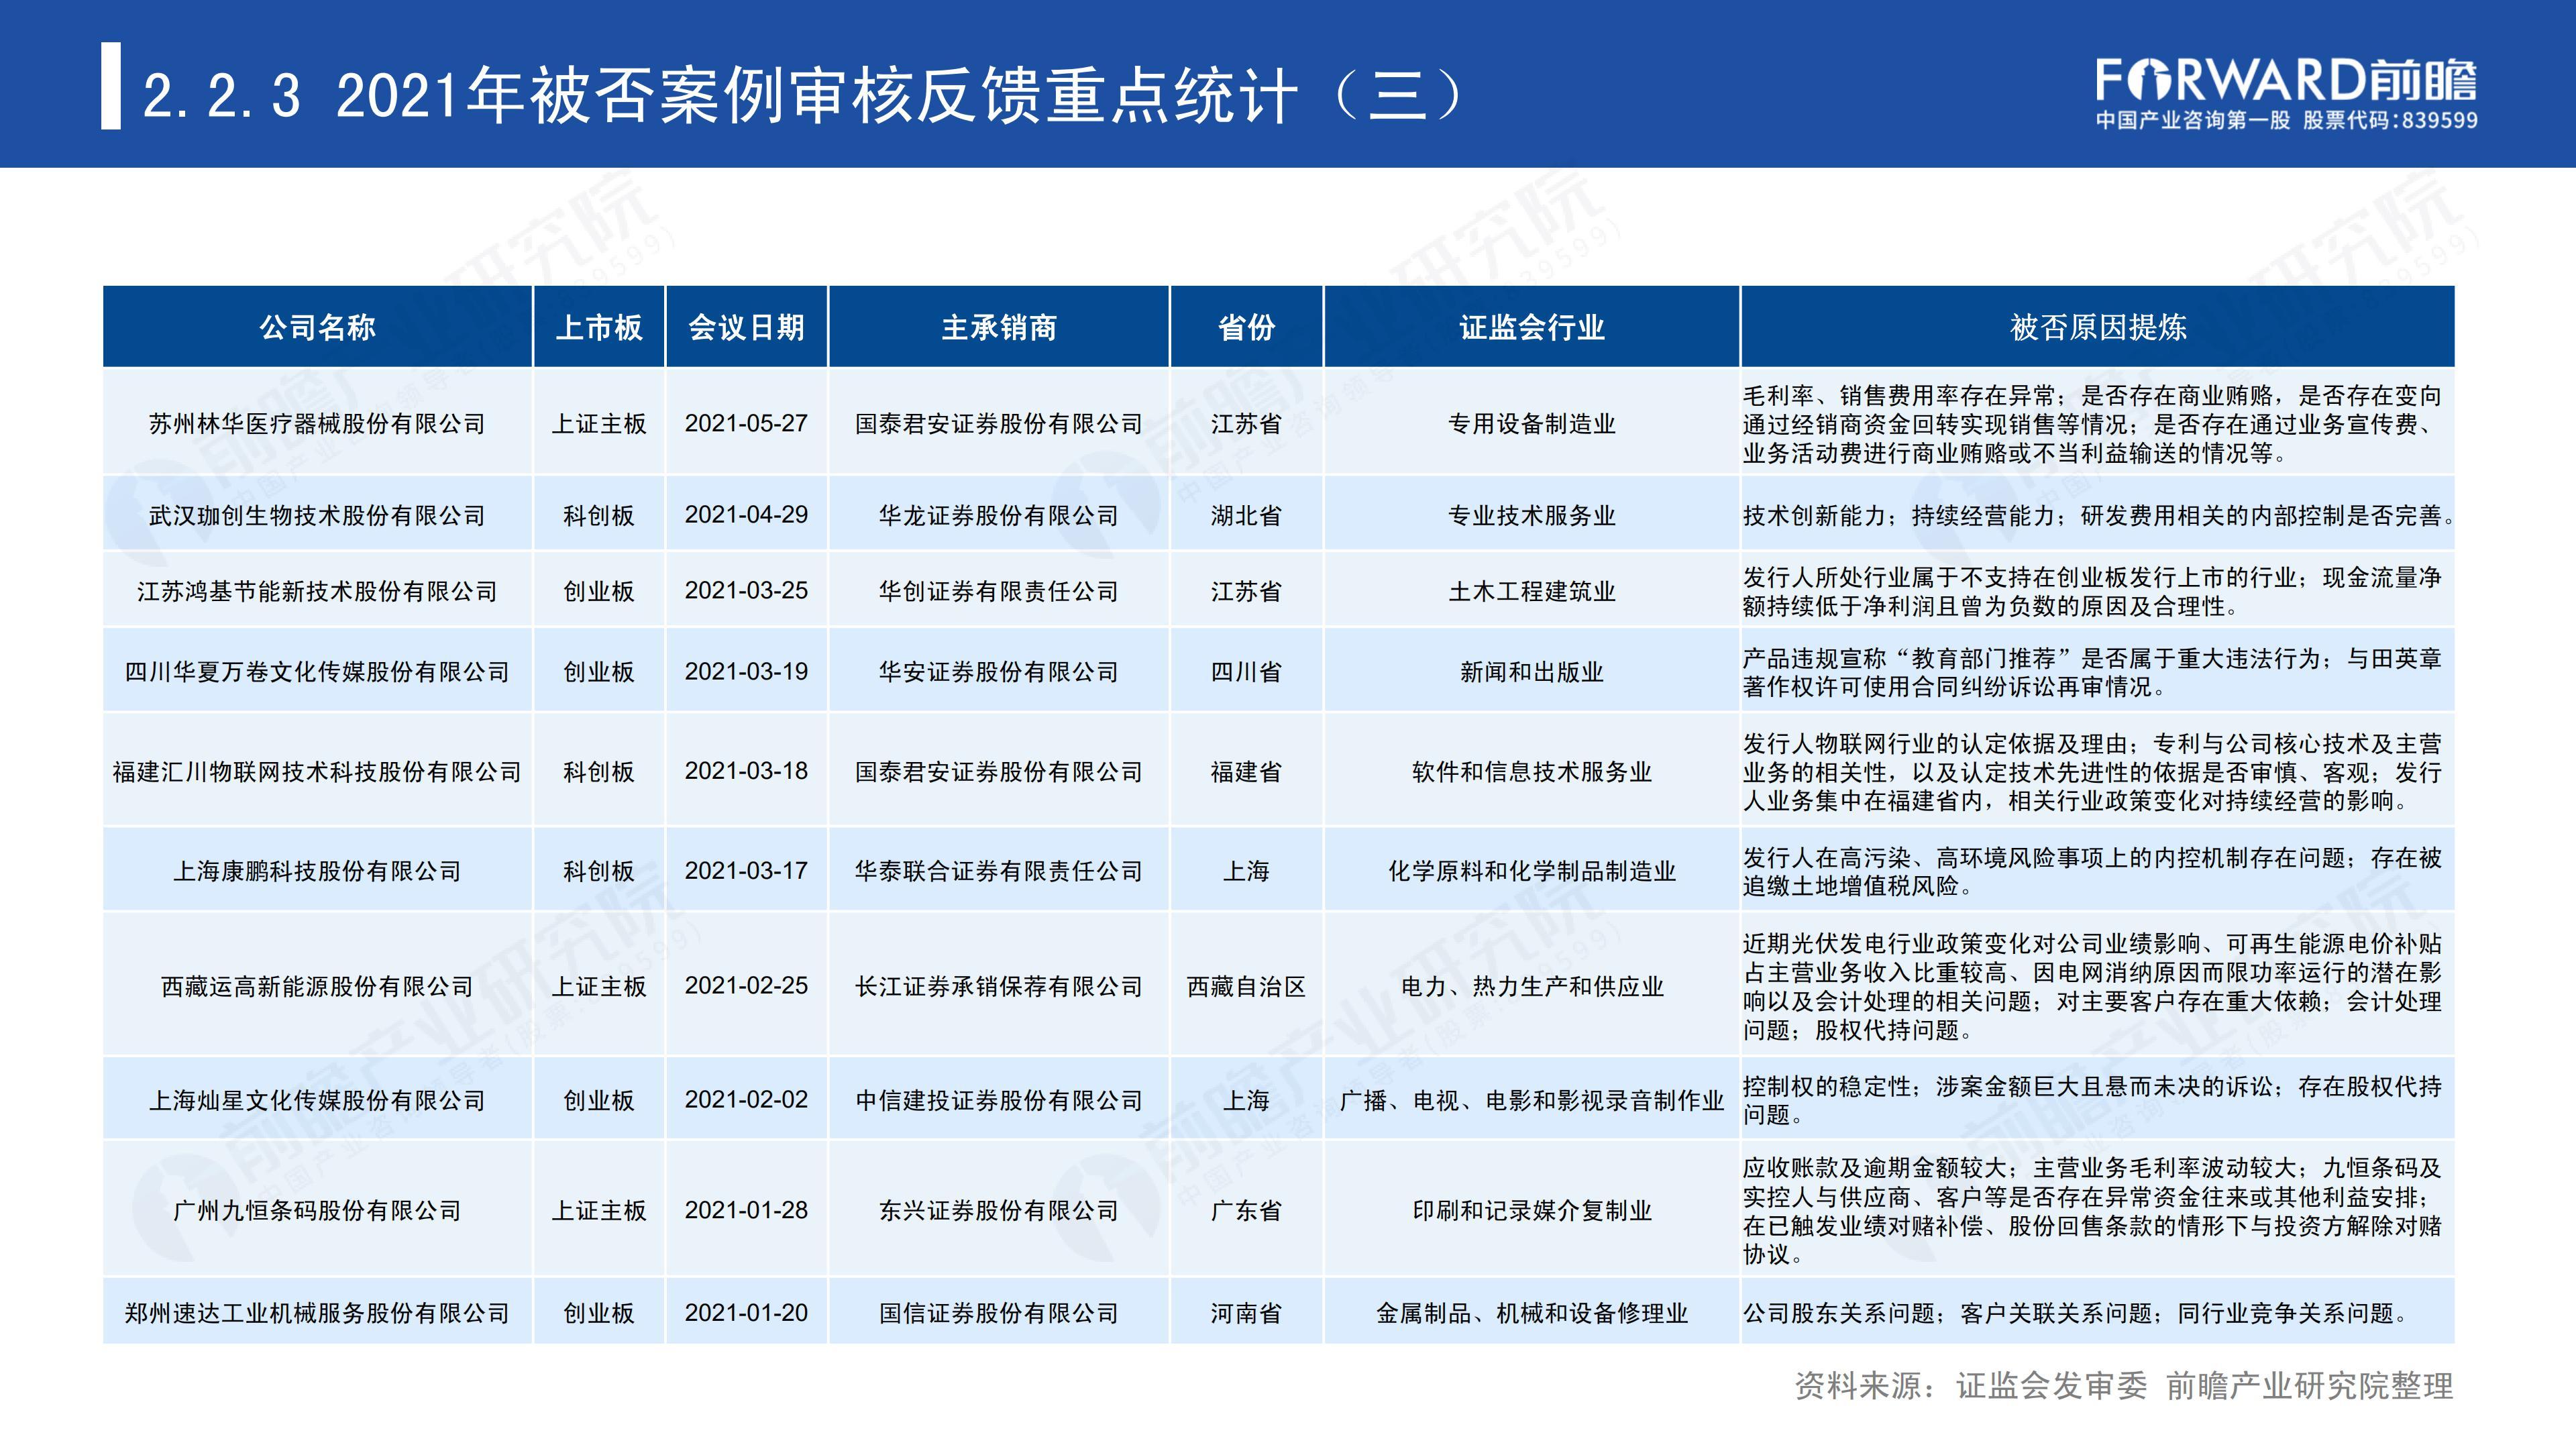Select the 公司名称 column header
The width and height of the screenshot is (2576, 1449).
[317, 327]
